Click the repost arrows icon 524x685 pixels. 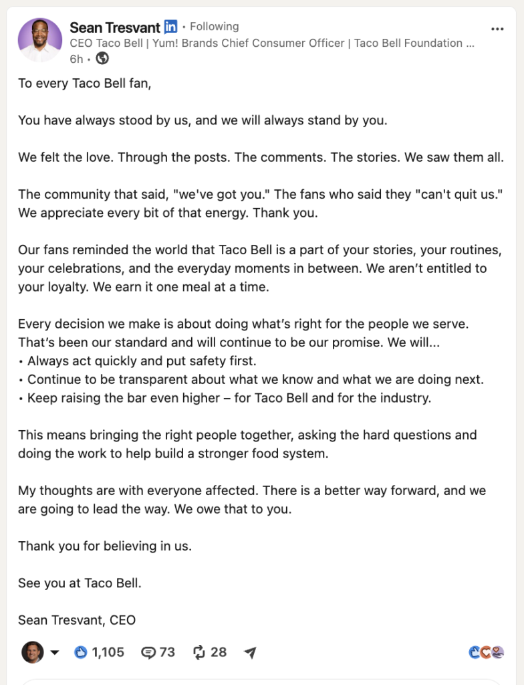click(199, 652)
